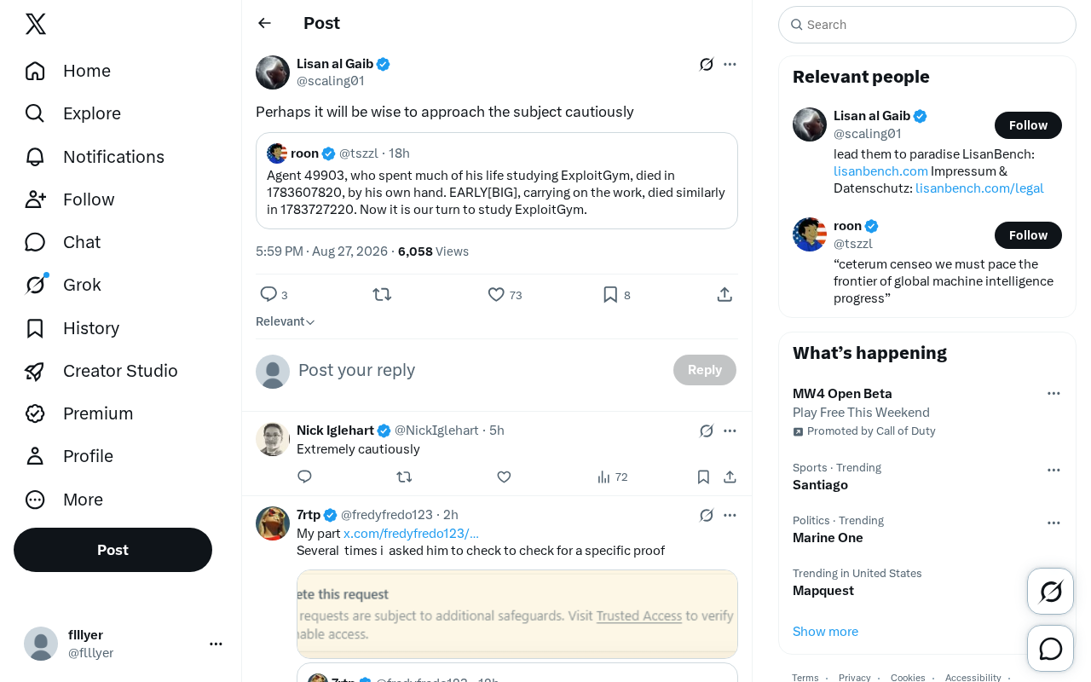Share the main post via upload icon

(x=724, y=294)
